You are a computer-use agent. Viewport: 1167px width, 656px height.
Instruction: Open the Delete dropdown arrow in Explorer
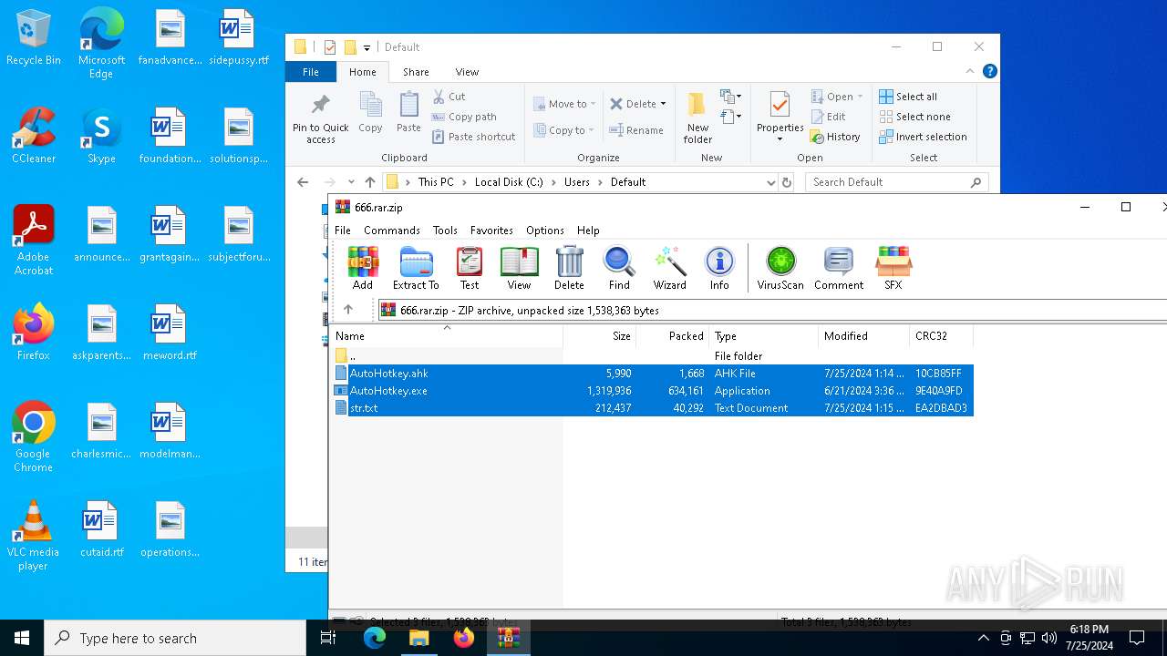click(x=663, y=104)
